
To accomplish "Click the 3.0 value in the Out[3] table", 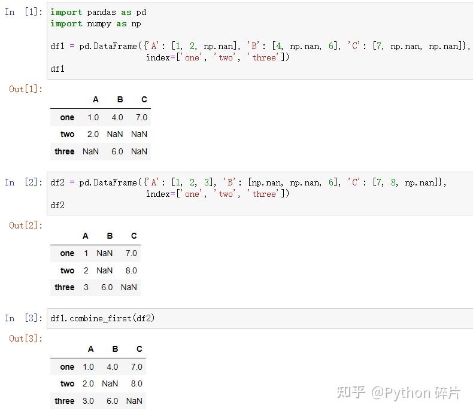I will click(x=88, y=401).
